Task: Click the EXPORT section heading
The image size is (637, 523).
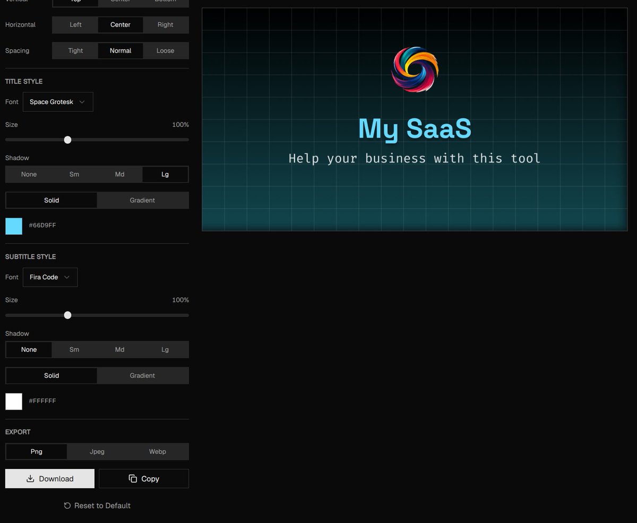Action: [18, 432]
